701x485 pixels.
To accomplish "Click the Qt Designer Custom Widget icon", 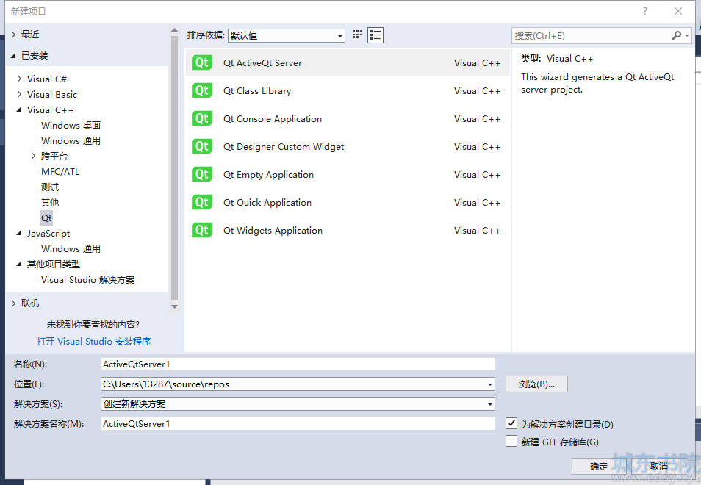I will (201, 147).
